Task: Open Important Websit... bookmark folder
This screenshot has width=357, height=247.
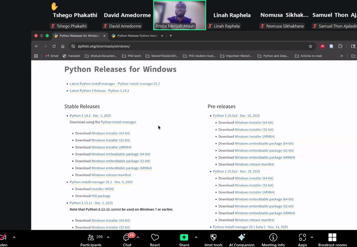Action: coord(236,56)
